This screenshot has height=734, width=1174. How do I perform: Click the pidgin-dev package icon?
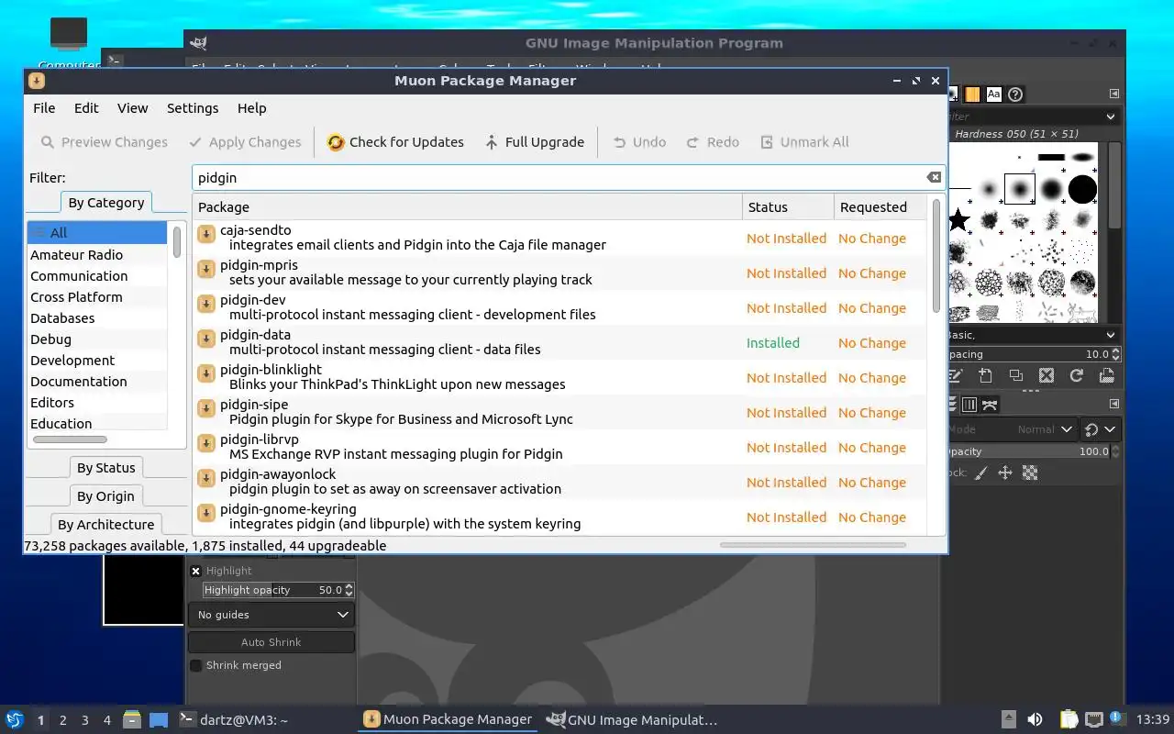click(206, 305)
